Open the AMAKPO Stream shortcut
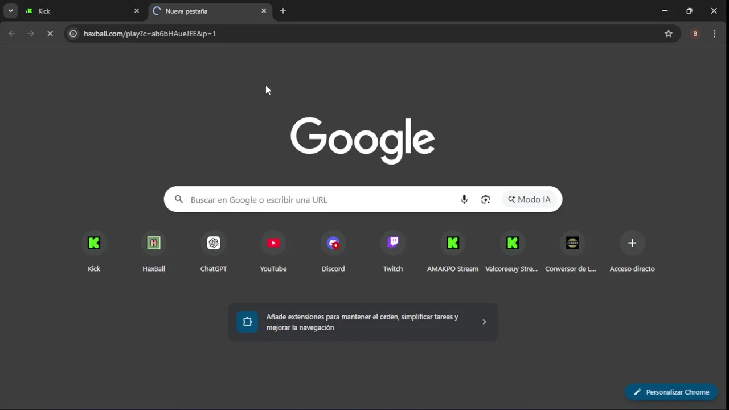This screenshot has height=410, width=729. pyautogui.click(x=453, y=252)
